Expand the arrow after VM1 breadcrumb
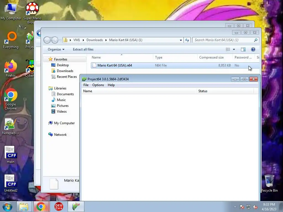This screenshot has height=212, width=283. [x=83, y=40]
